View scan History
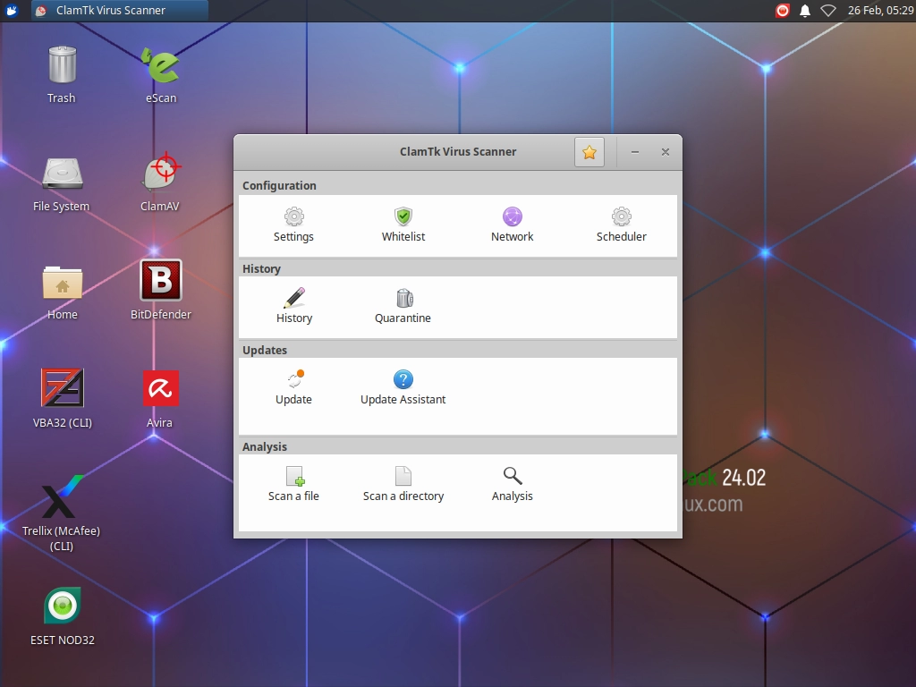916x687 pixels. pyautogui.click(x=293, y=306)
